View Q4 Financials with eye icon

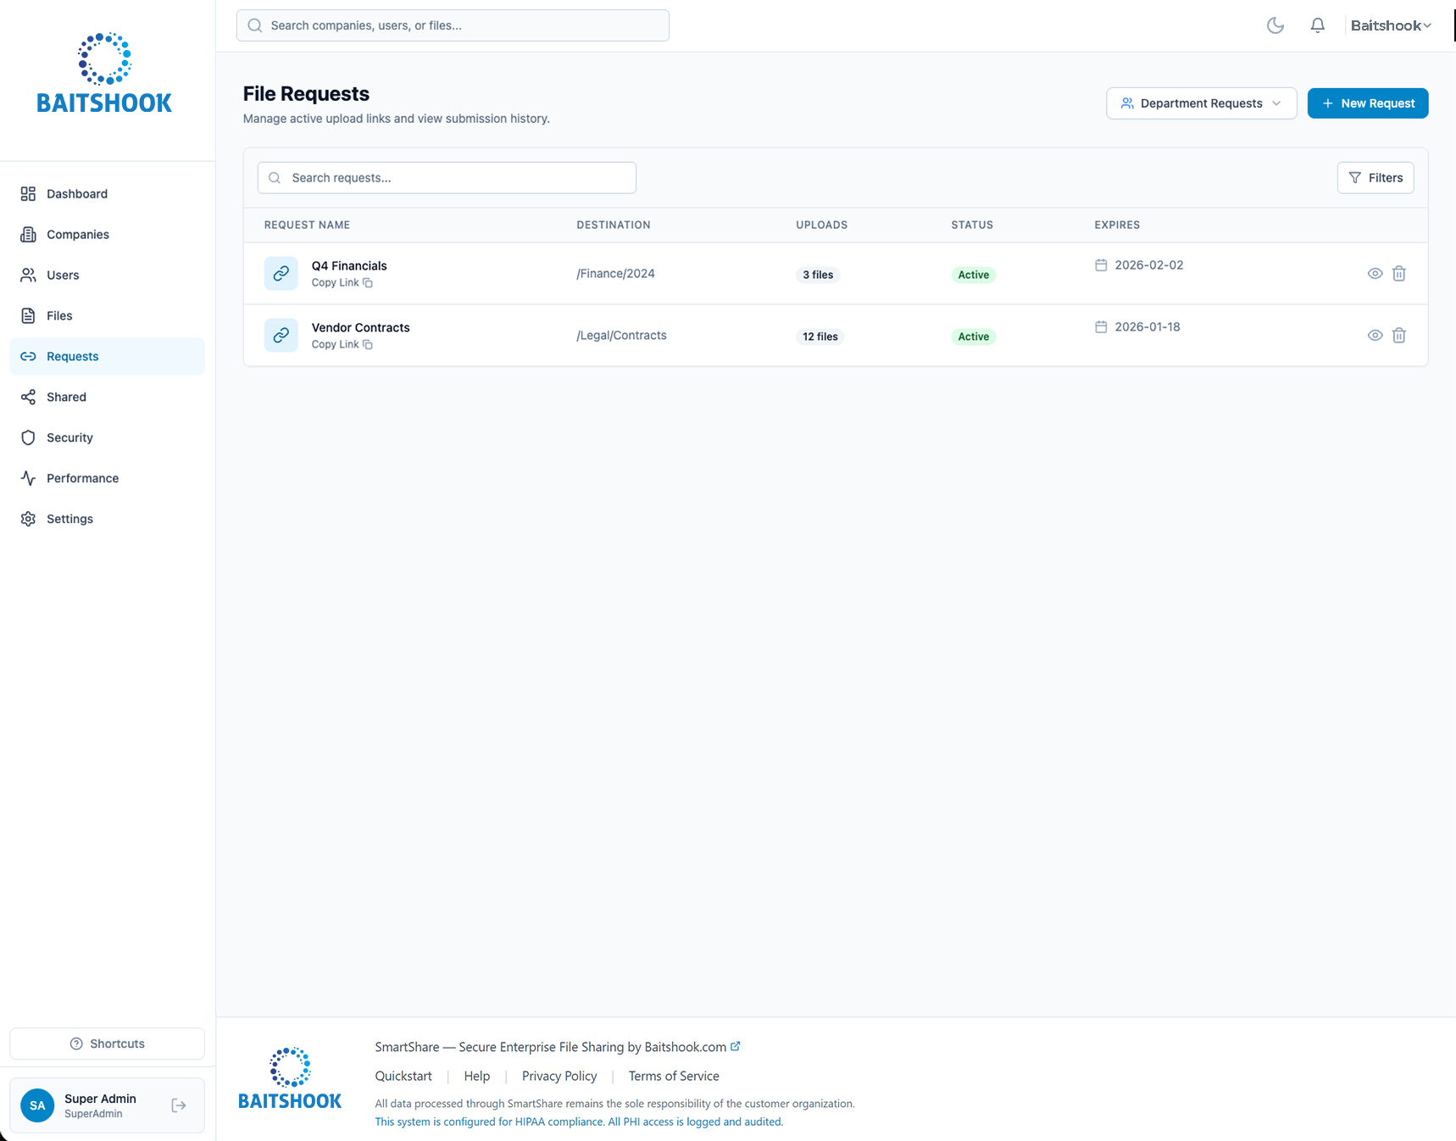click(x=1375, y=274)
